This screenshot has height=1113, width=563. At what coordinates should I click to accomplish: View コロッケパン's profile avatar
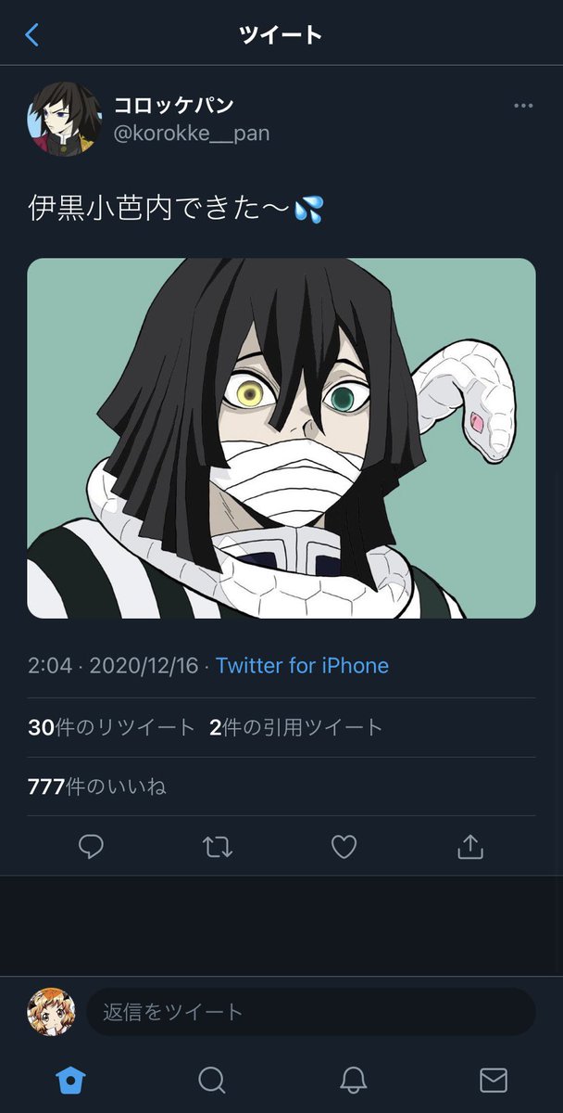click(x=64, y=119)
